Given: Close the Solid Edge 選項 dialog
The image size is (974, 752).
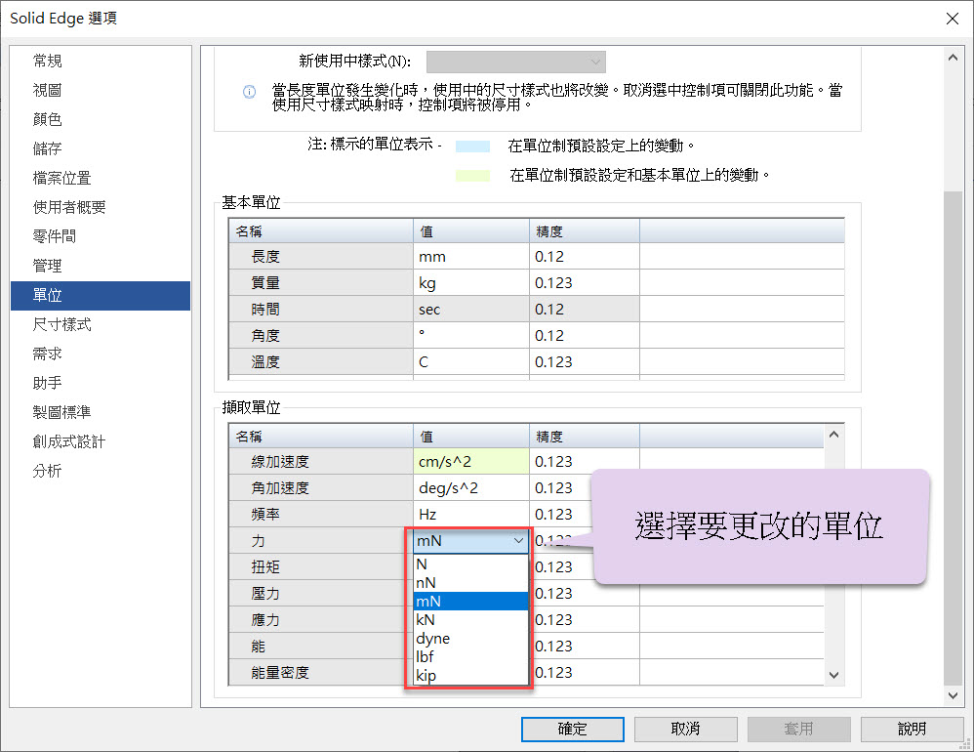Looking at the screenshot, I should point(953,19).
